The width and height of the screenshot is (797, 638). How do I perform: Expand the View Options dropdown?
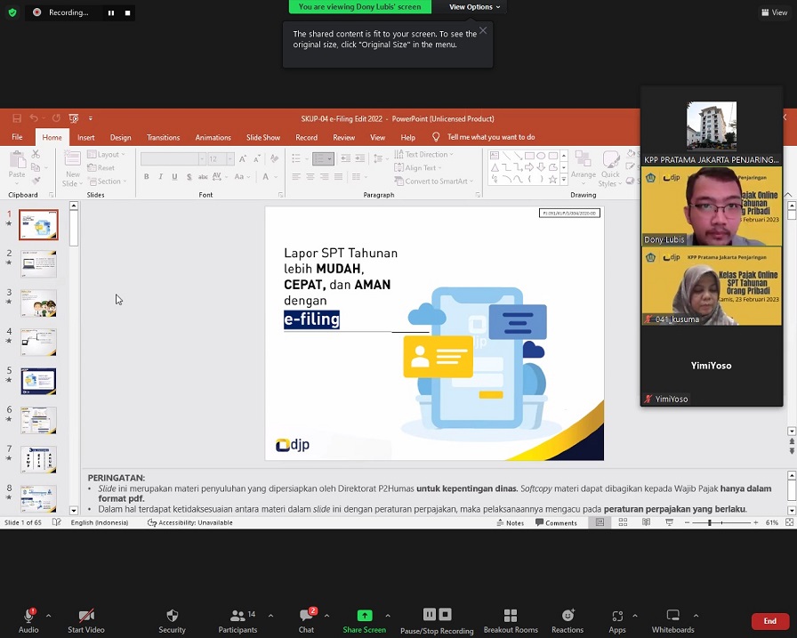[474, 7]
